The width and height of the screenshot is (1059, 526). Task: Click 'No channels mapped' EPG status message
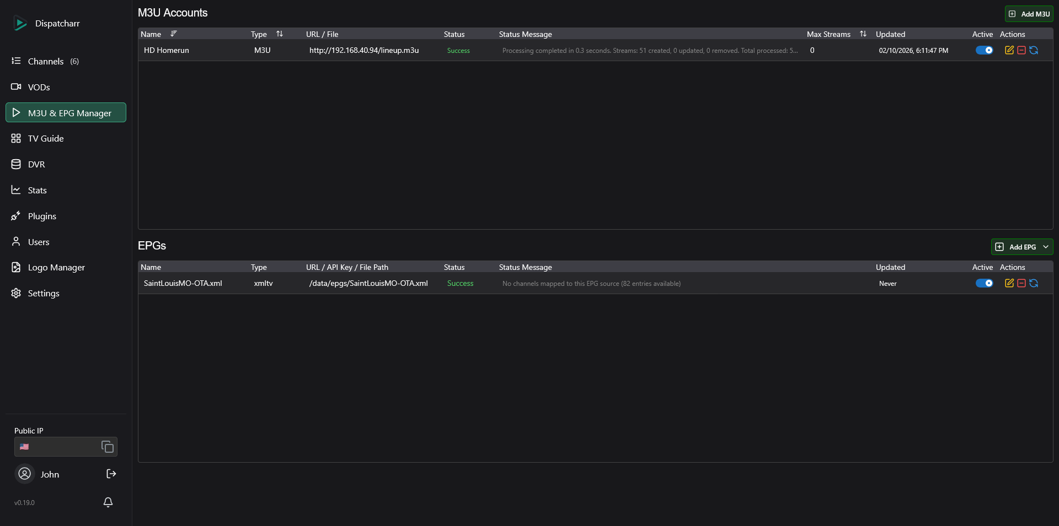point(591,284)
